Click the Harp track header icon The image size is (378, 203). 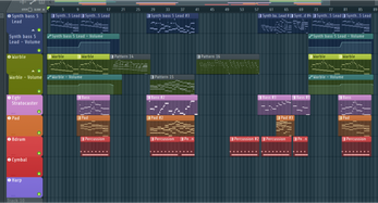(9, 180)
